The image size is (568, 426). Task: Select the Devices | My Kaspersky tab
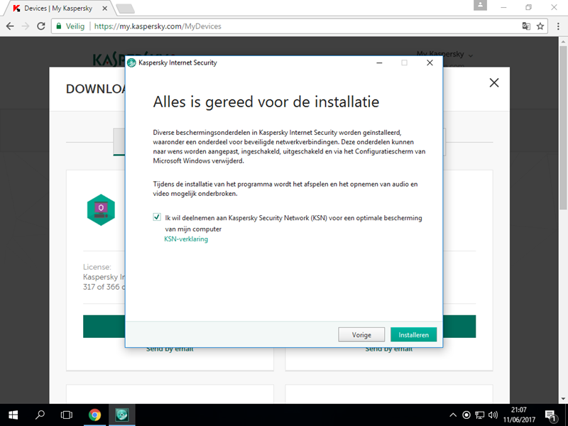57,8
